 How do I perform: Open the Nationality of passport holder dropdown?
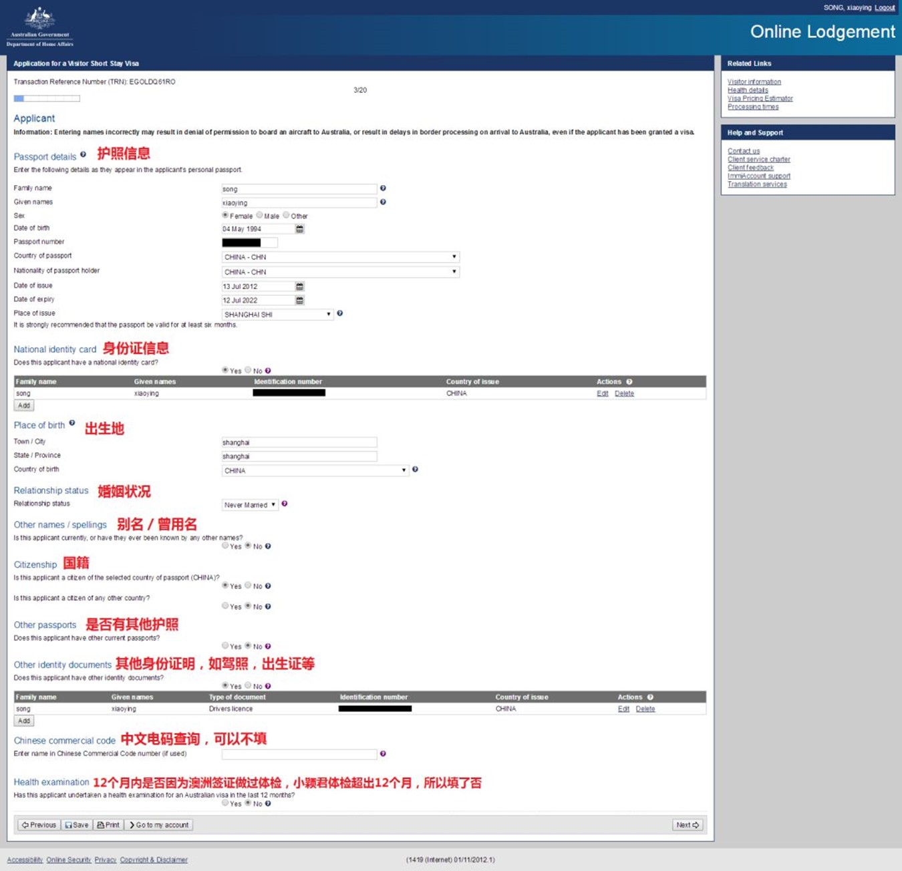[x=341, y=272]
